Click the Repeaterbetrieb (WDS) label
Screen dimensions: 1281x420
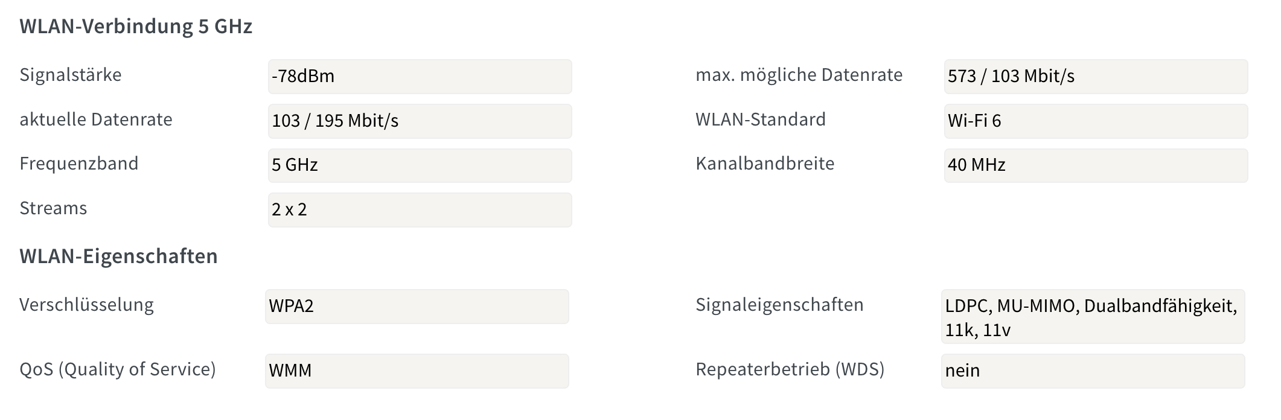click(790, 369)
